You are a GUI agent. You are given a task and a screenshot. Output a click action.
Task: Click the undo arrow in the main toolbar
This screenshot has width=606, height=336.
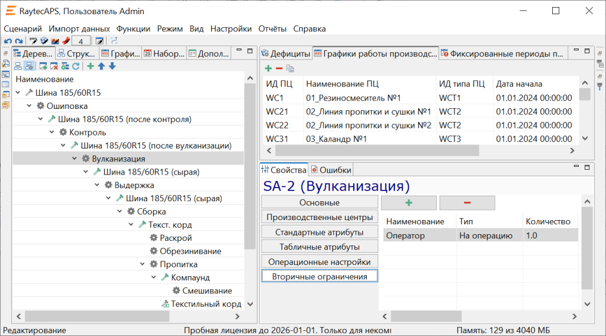coord(8,41)
